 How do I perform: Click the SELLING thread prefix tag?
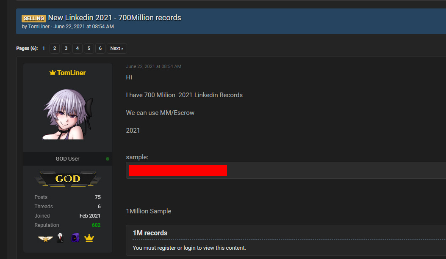pyautogui.click(x=34, y=19)
